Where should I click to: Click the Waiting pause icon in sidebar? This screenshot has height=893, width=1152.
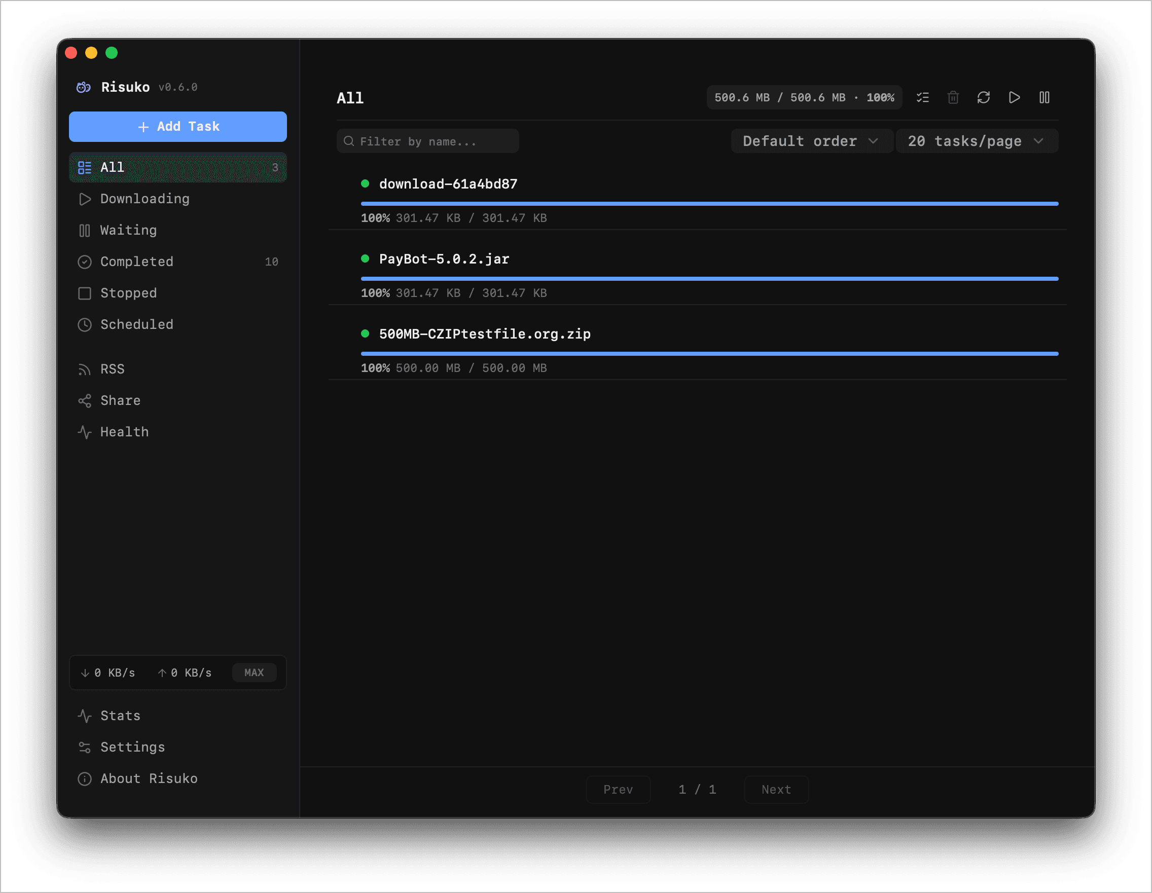(x=84, y=231)
